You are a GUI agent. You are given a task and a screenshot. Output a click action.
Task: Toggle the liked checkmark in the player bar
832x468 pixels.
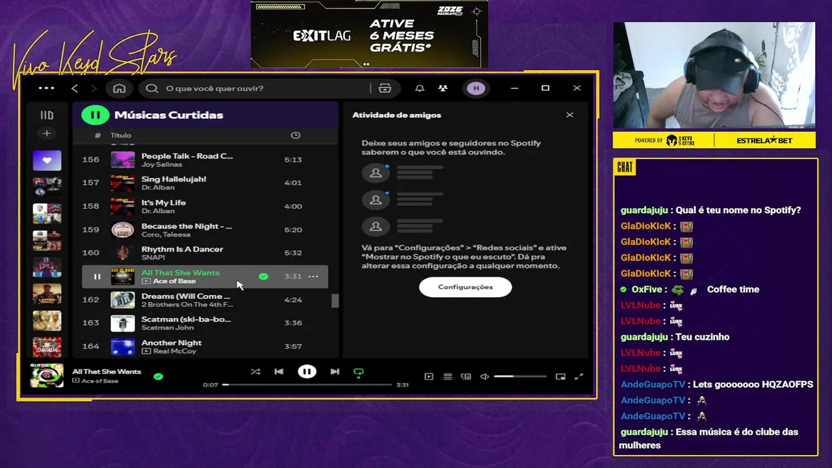tap(158, 376)
